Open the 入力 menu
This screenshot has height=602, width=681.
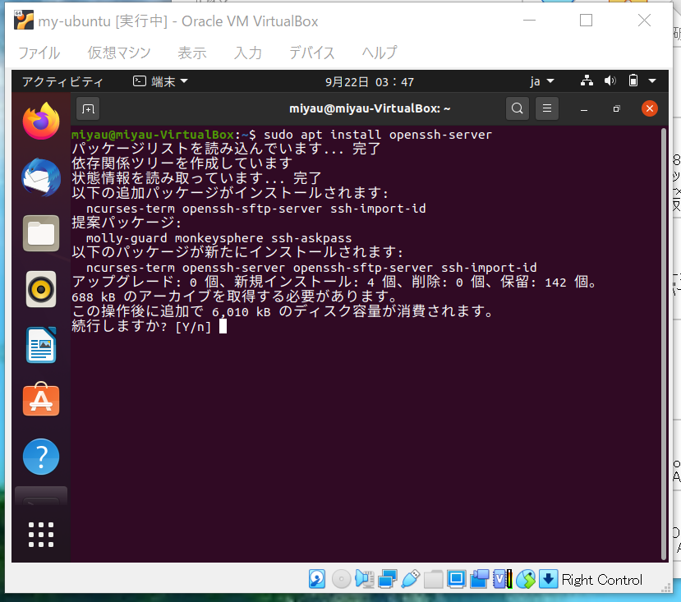248,53
